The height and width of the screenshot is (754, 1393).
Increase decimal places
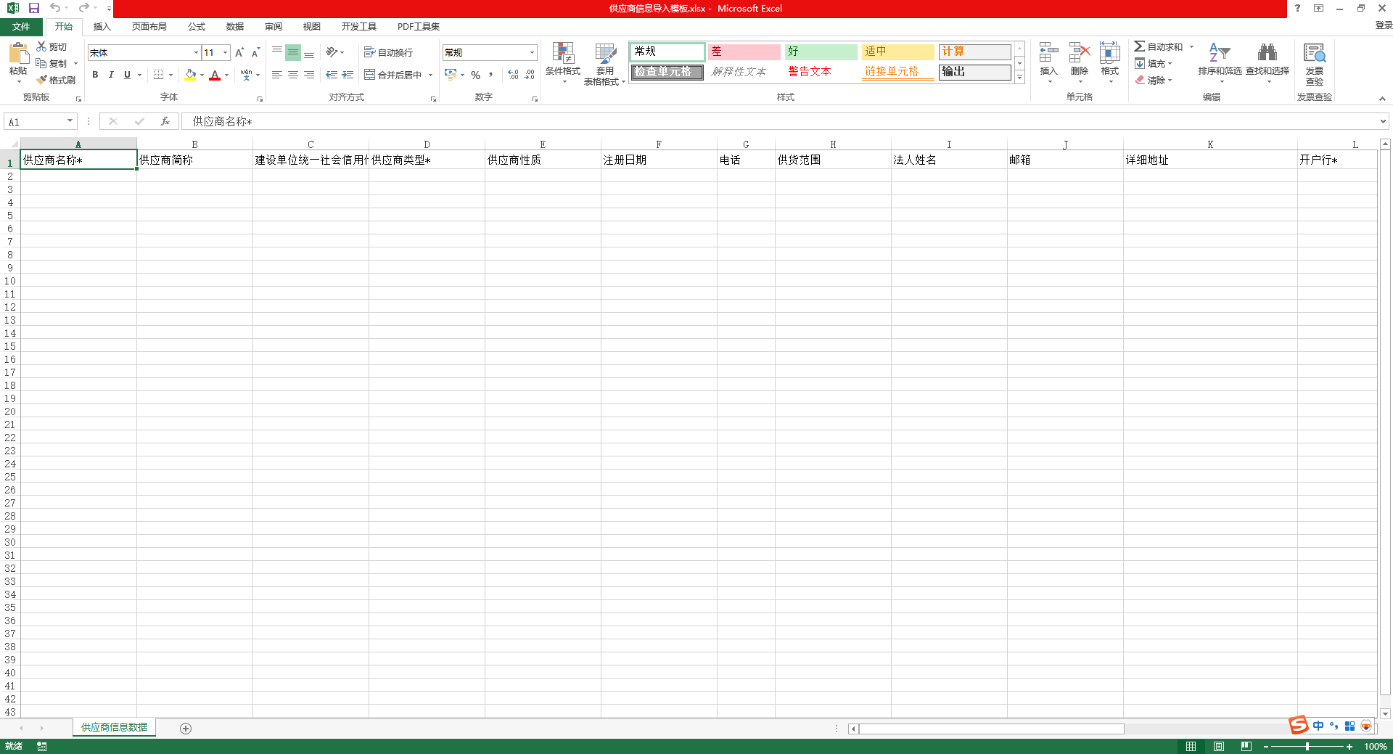pos(514,75)
